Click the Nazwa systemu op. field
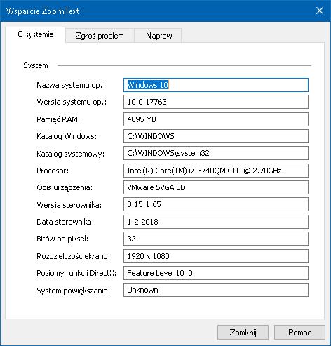Screen dimensions: 331x346 pyautogui.click(x=216, y=85)
